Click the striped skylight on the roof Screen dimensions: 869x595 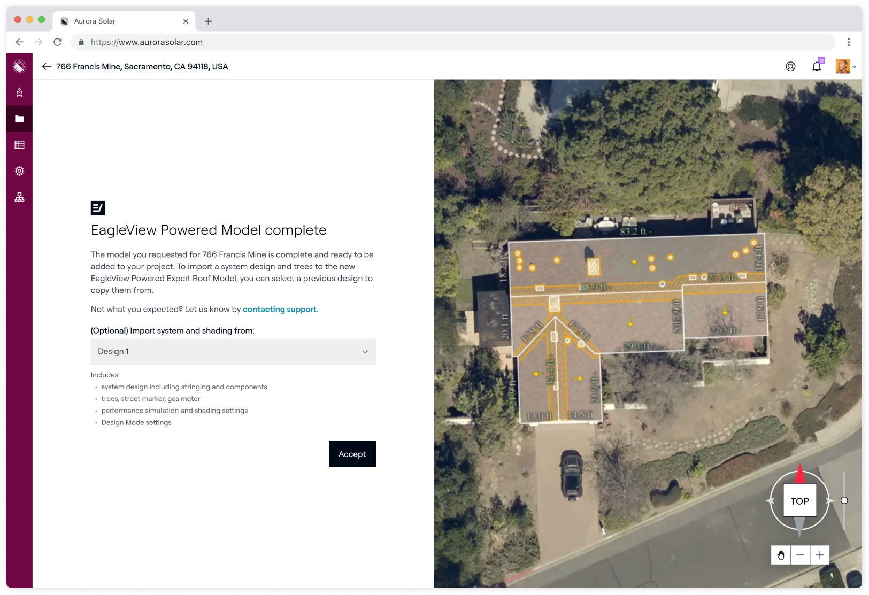[594, 266]
